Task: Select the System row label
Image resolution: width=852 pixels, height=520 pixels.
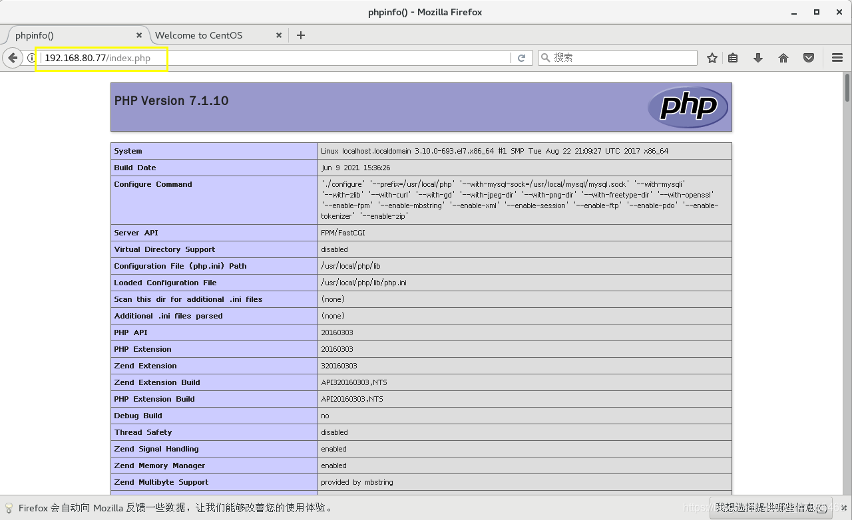Action: (x=128, y=151)
